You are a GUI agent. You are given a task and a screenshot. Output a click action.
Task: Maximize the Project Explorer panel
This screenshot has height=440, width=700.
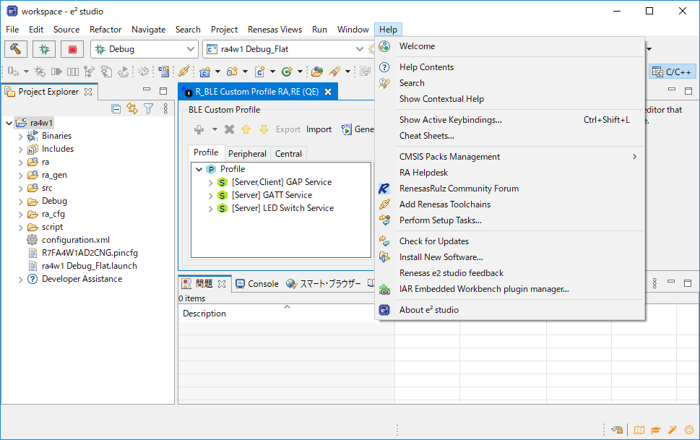[x=163, y=91]
